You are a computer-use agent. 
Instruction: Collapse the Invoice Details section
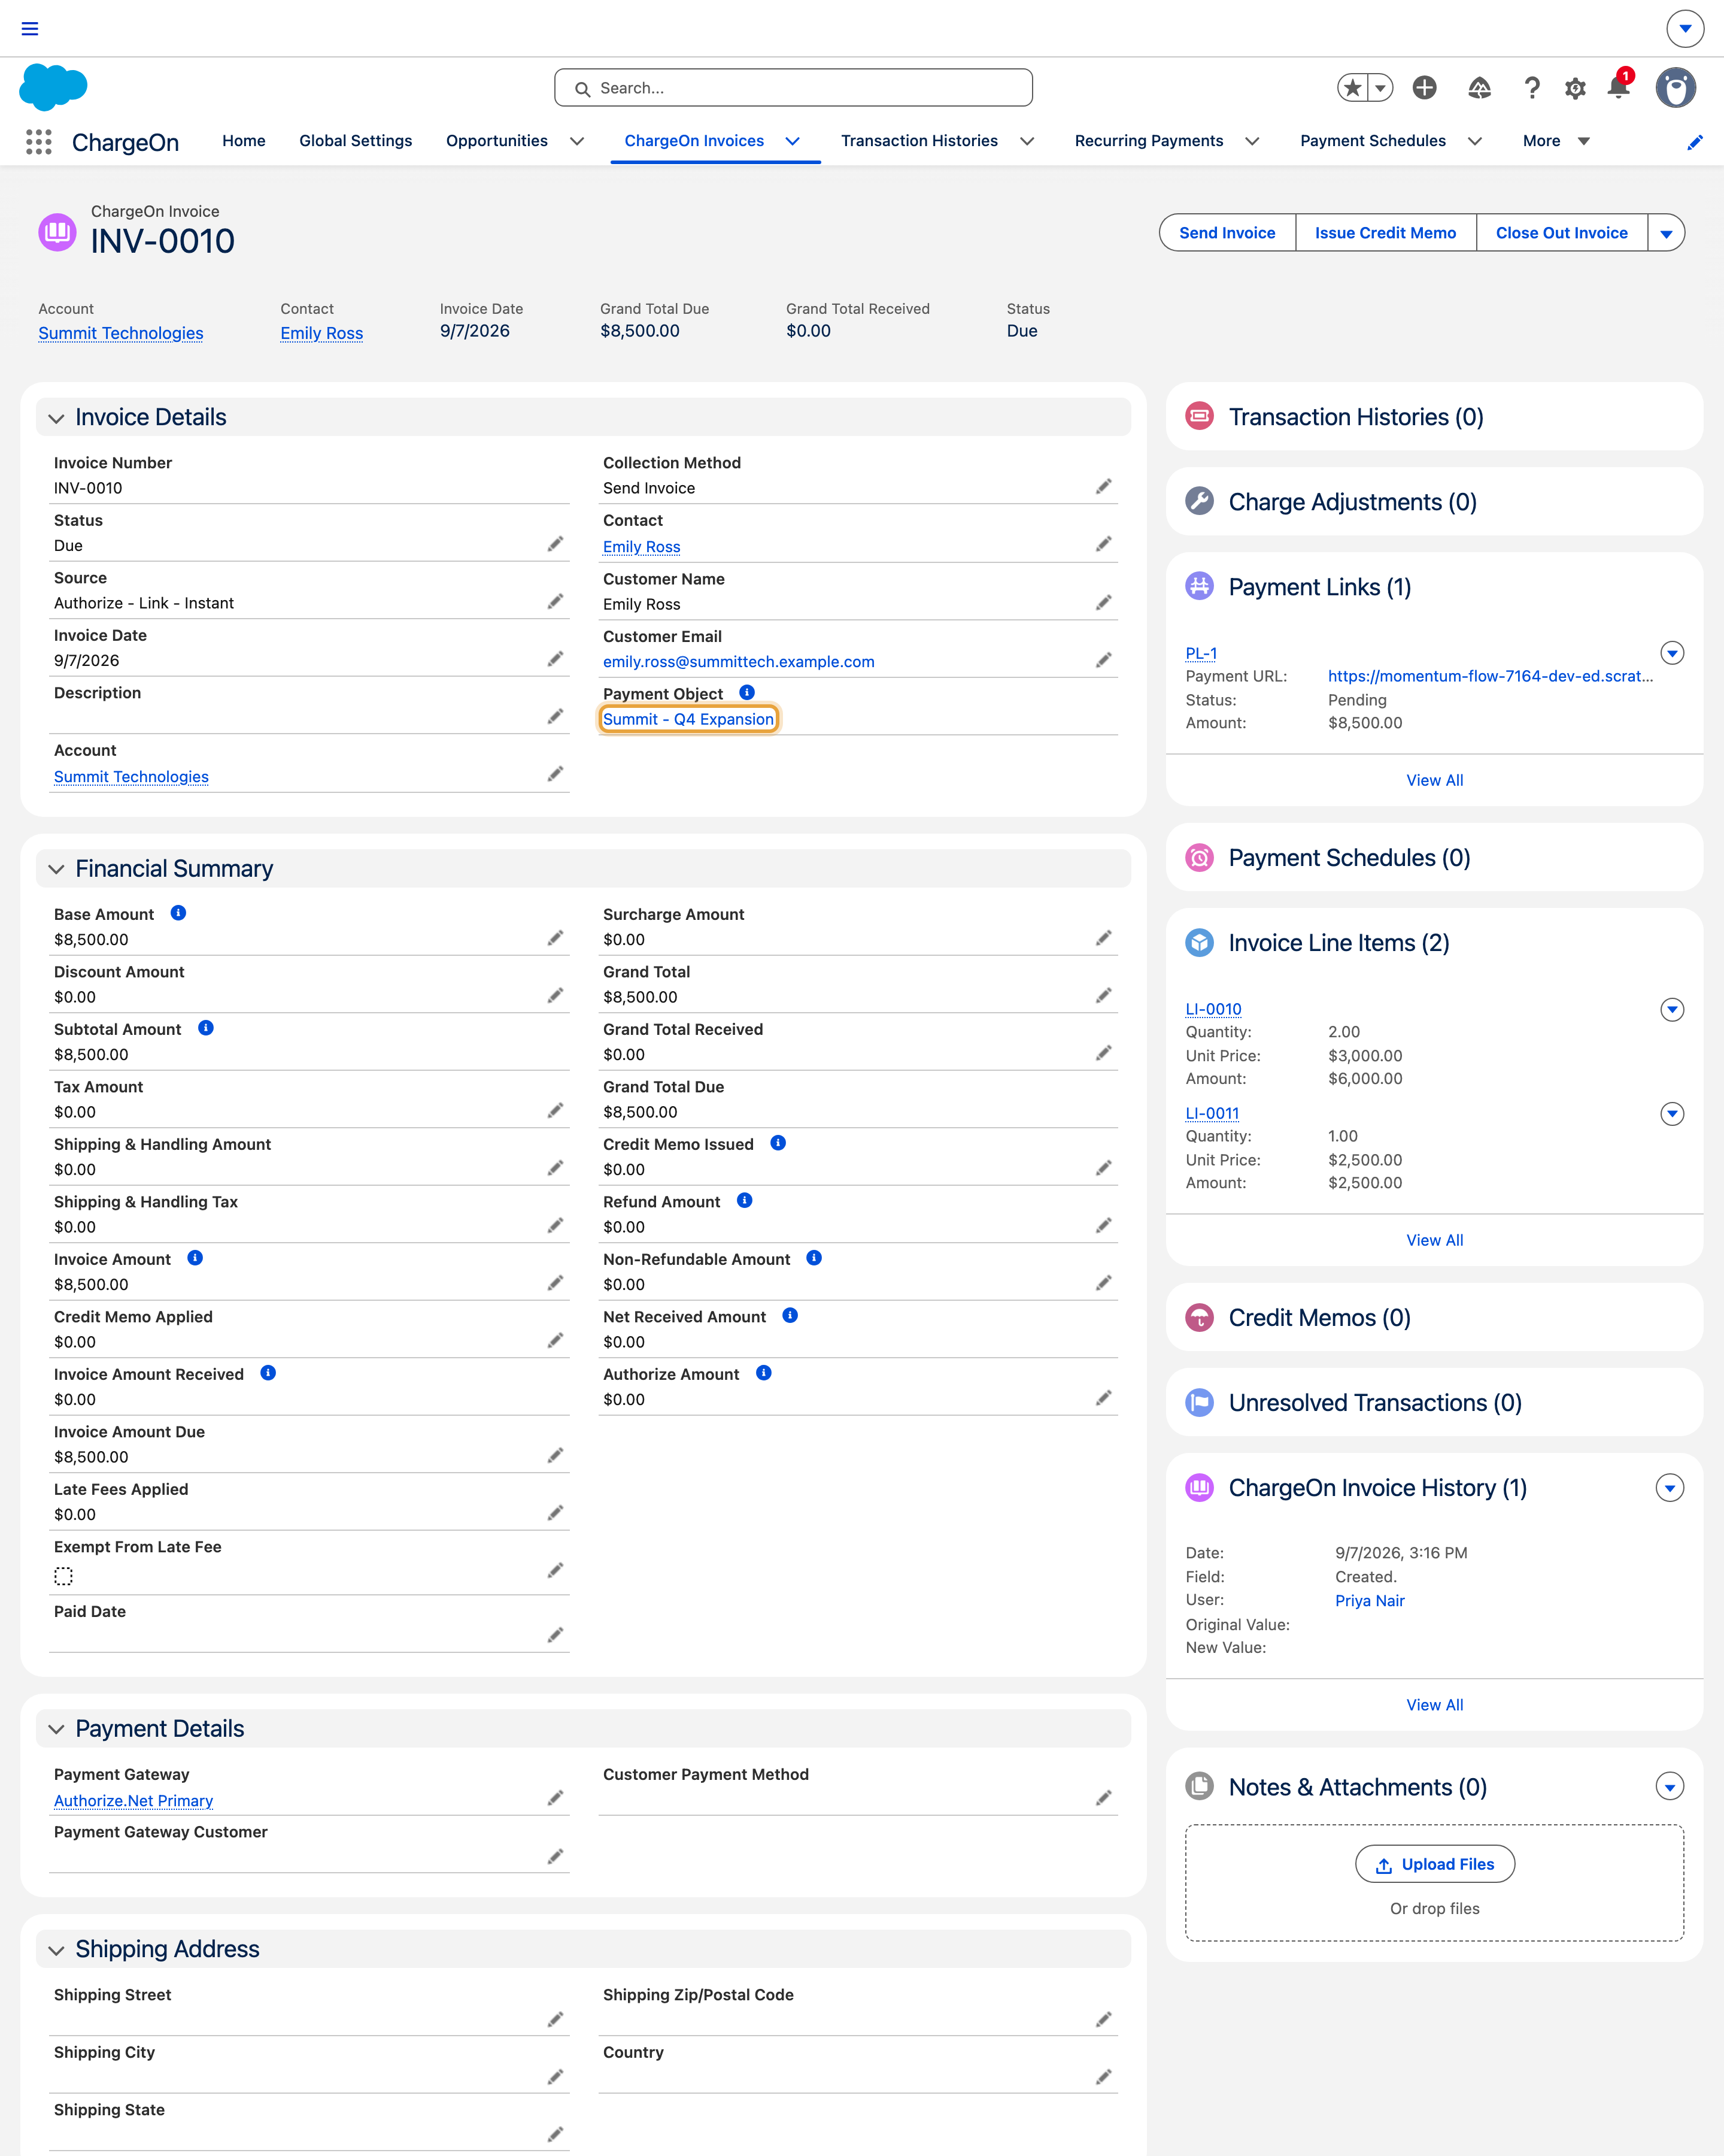pyautogui.click(x=56, y=418)
